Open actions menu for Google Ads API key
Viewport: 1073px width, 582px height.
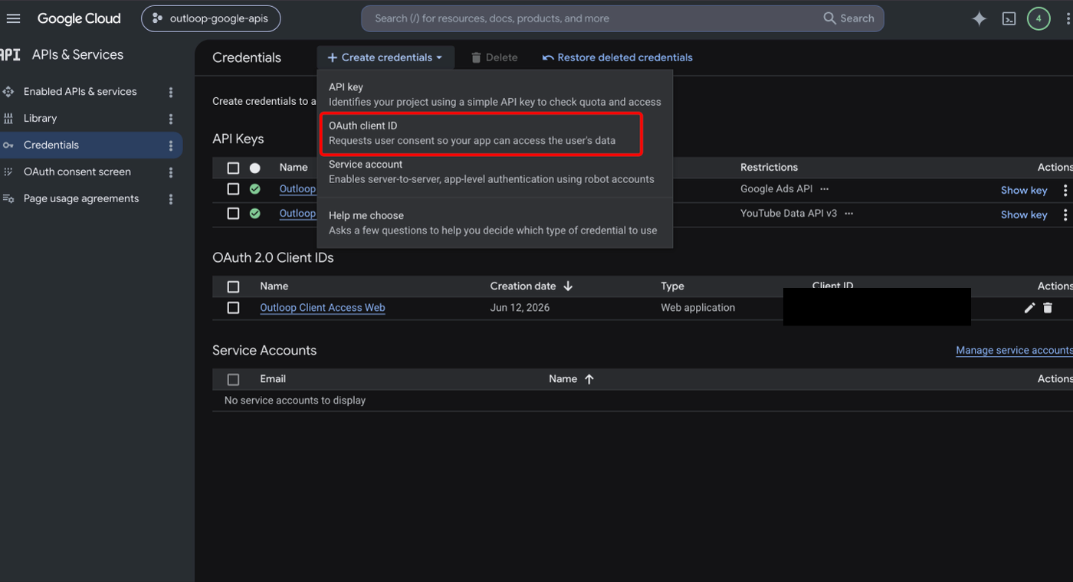point(1065,190)
